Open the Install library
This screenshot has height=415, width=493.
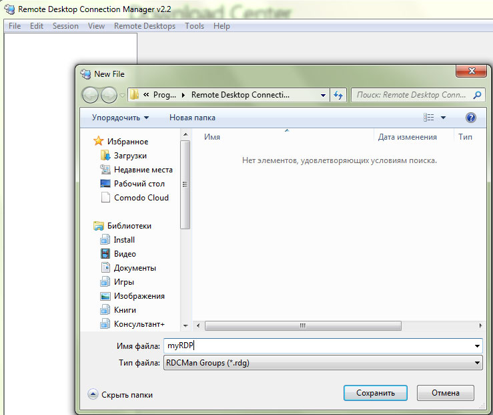pos(124,240)
